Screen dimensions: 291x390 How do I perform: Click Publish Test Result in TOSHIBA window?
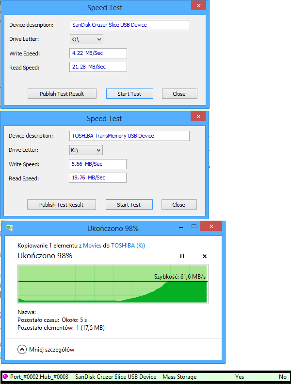pos(62,205)
